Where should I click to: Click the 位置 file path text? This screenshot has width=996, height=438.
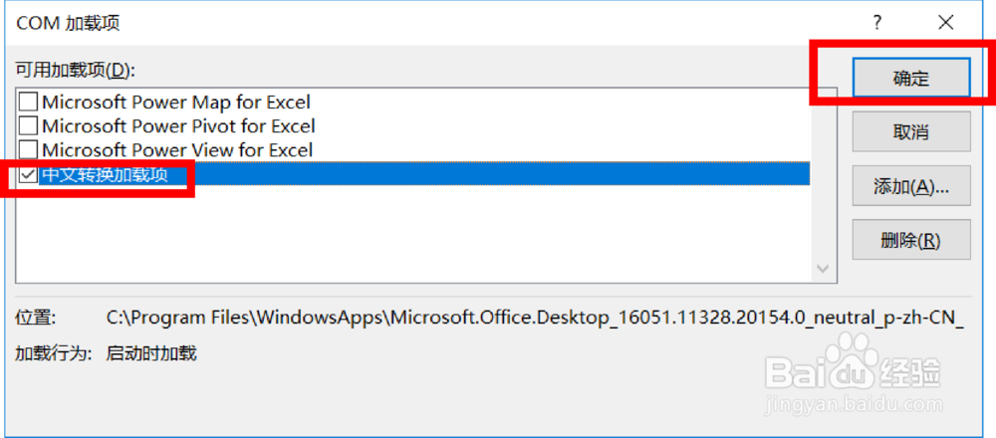click(x=533, y=319)
